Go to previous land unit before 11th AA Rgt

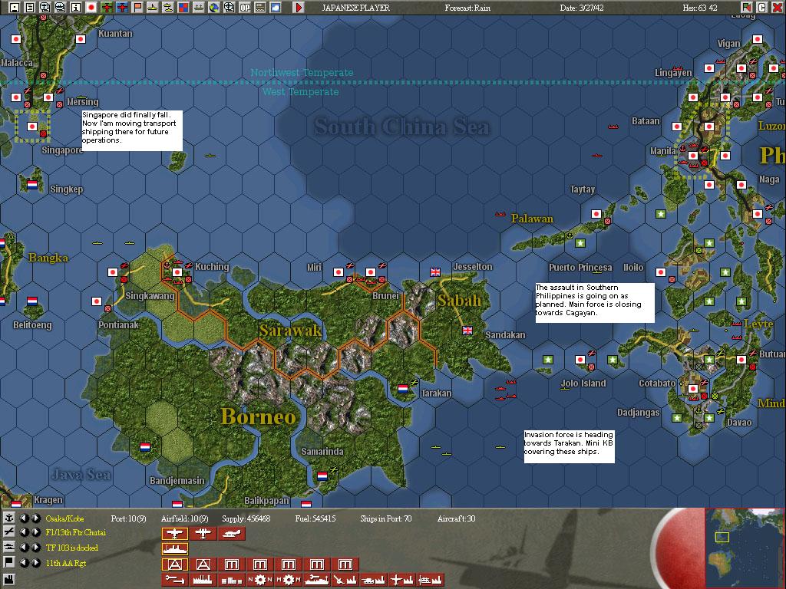tap(24, 562)
